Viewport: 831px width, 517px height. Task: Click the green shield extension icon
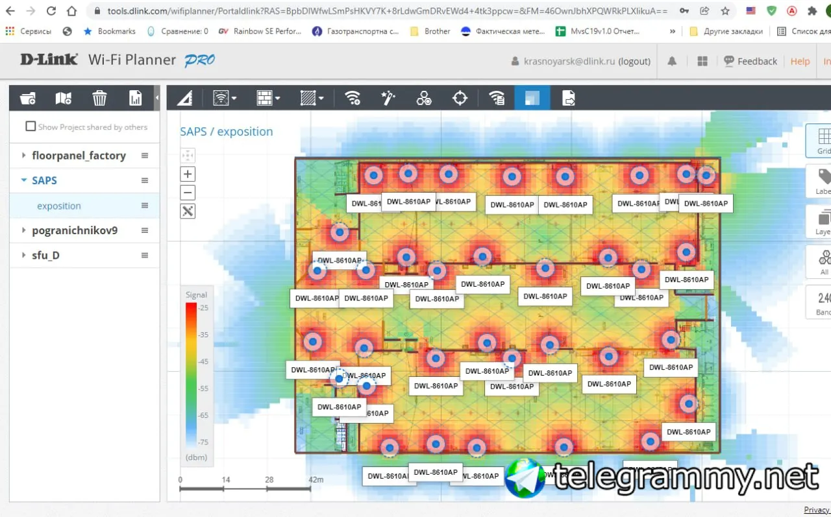[x=771, y=11]
